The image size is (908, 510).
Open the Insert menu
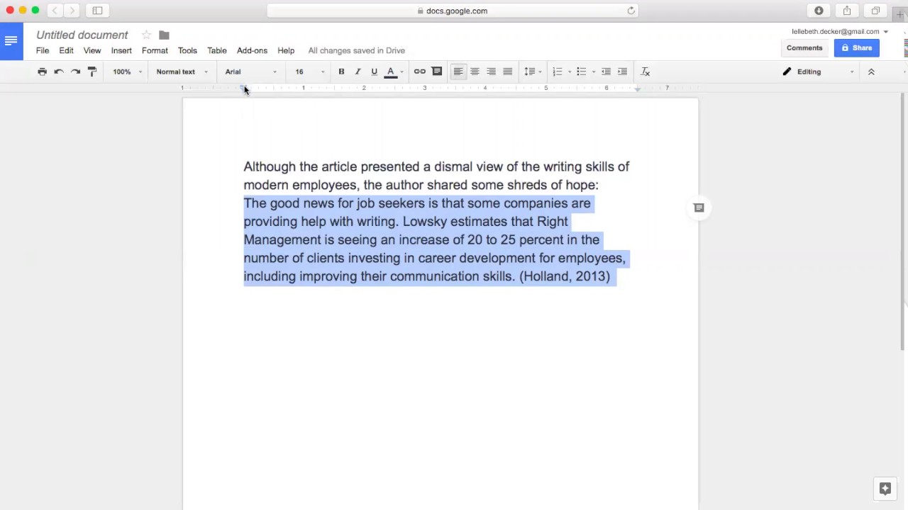tap(121, 50)
